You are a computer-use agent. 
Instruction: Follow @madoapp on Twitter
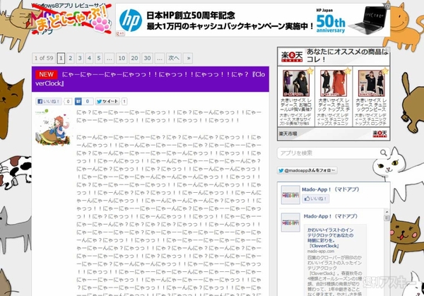point(307,170)
